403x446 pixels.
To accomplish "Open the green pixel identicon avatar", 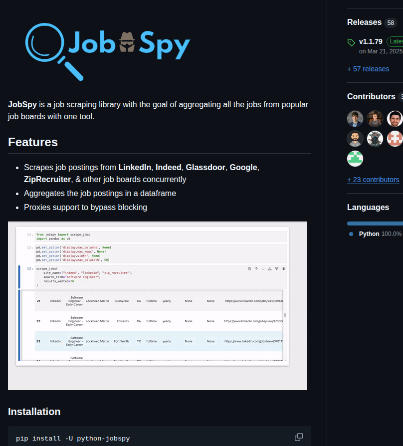I will [x=355, y=159].
